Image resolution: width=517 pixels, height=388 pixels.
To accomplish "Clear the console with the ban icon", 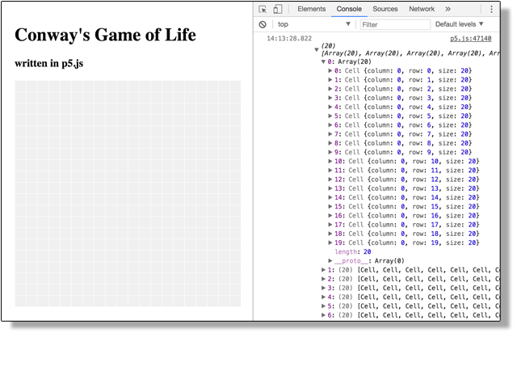I will [x=263, y=24].
